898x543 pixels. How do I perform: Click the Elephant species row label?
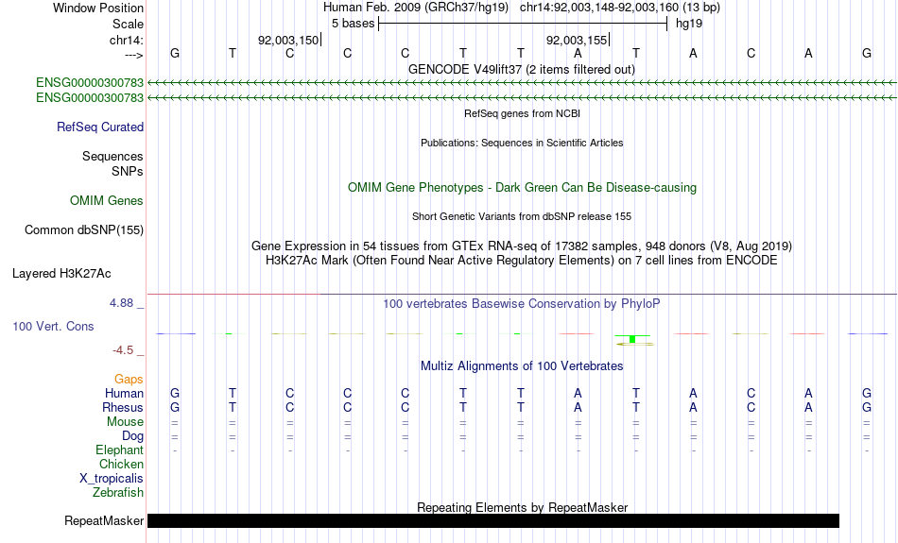[x=119, y=450]
